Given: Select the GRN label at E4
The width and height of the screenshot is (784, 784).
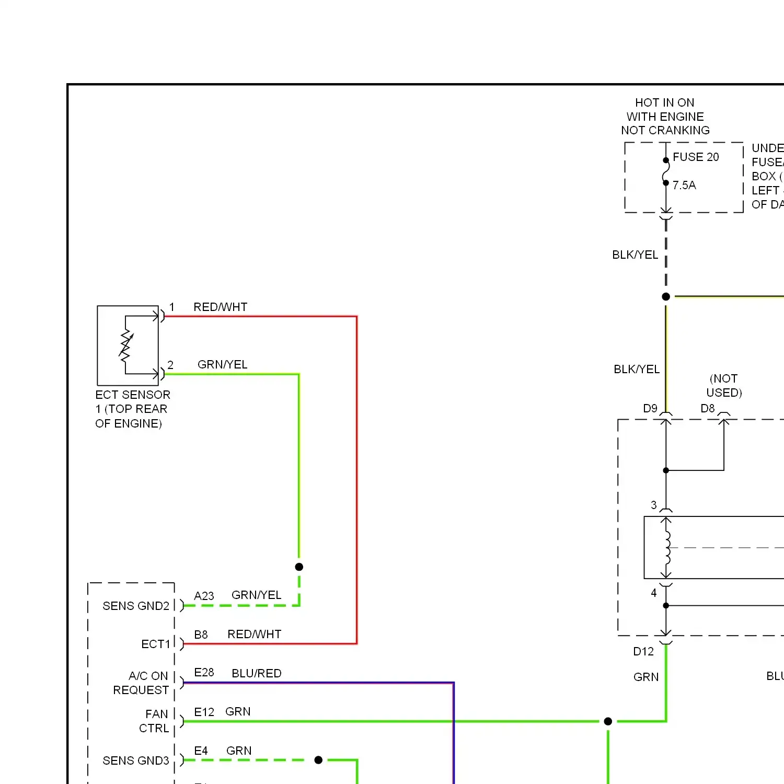Looking at the screenshot, I should 239,751.
